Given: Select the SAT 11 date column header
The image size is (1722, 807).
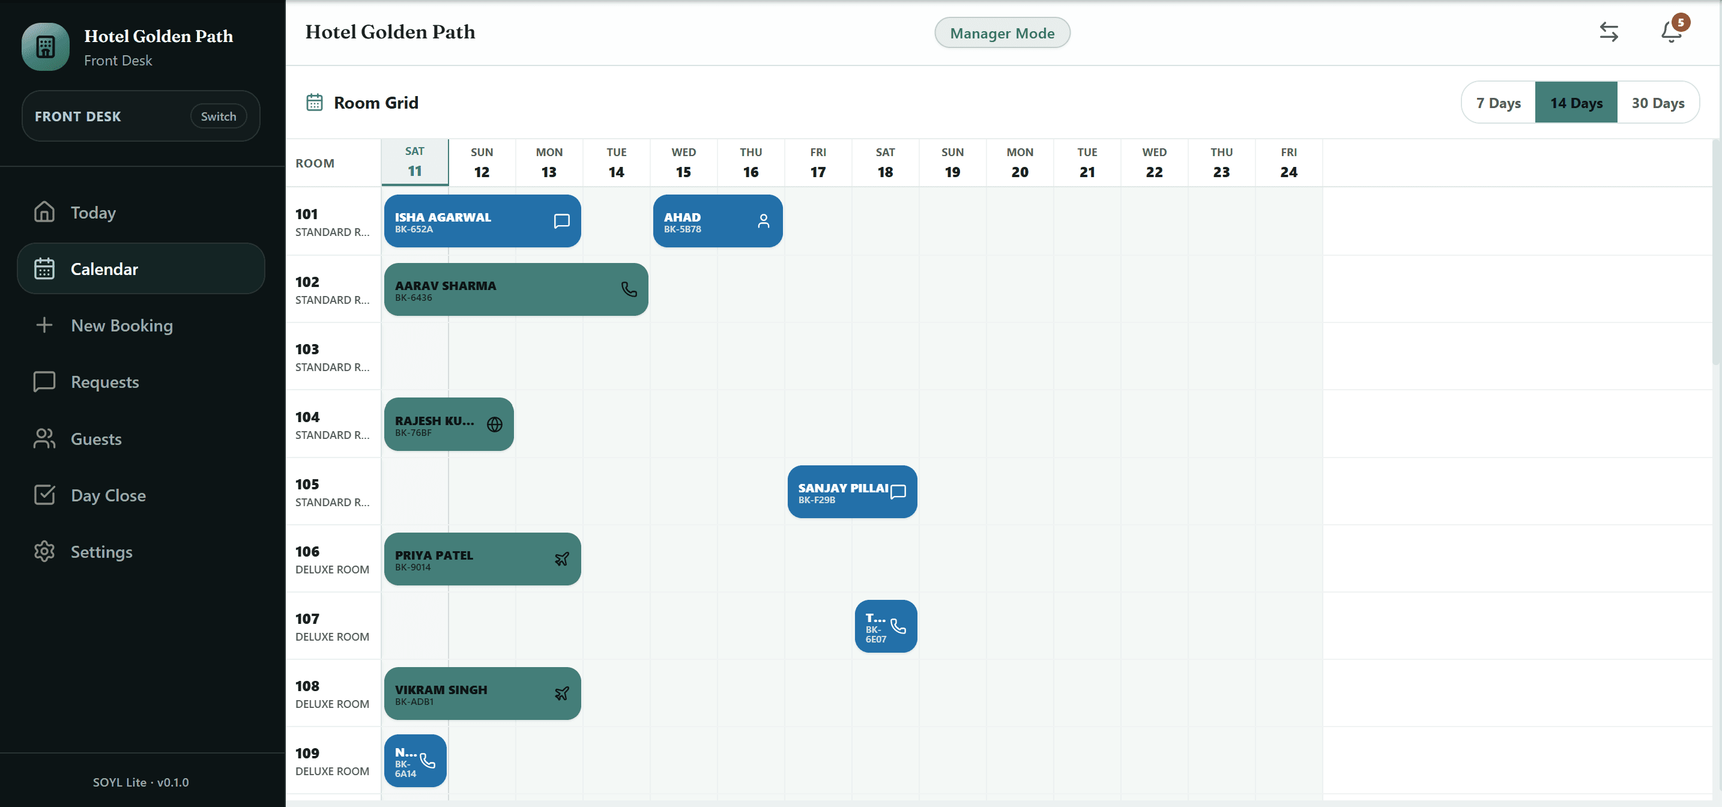Looking at the screenshot, I should tap(414, 162).
